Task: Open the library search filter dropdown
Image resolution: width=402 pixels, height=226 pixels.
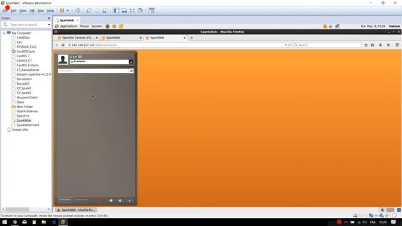Action: [49, 24]
